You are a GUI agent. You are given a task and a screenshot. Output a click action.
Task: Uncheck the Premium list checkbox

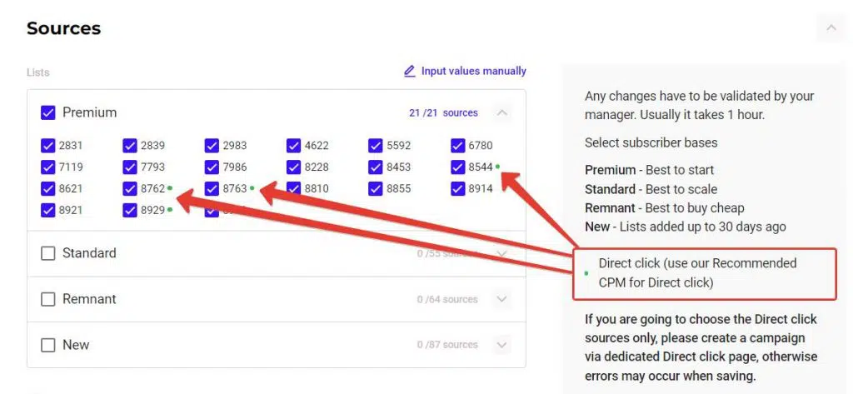tap(48, 112)
